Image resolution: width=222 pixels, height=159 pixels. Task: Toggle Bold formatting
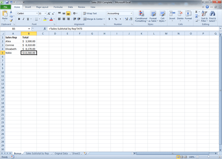coord(19,19)
